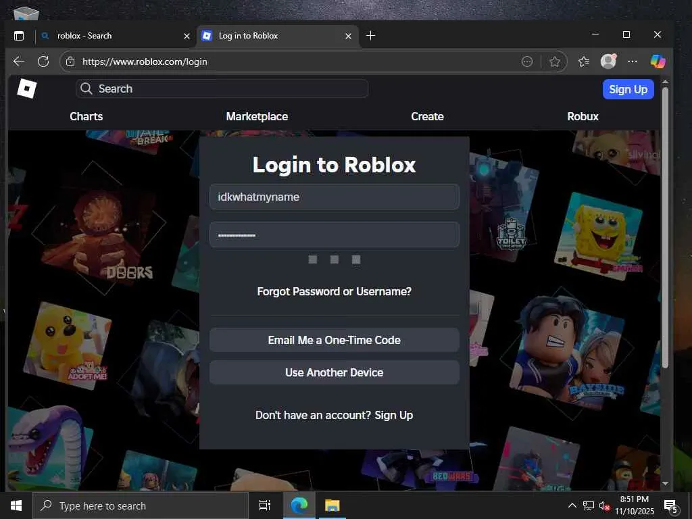The height and width of the screenshot is (519, 692).
Task: Click the Sign Up link below login form
Action: (394, 416)
